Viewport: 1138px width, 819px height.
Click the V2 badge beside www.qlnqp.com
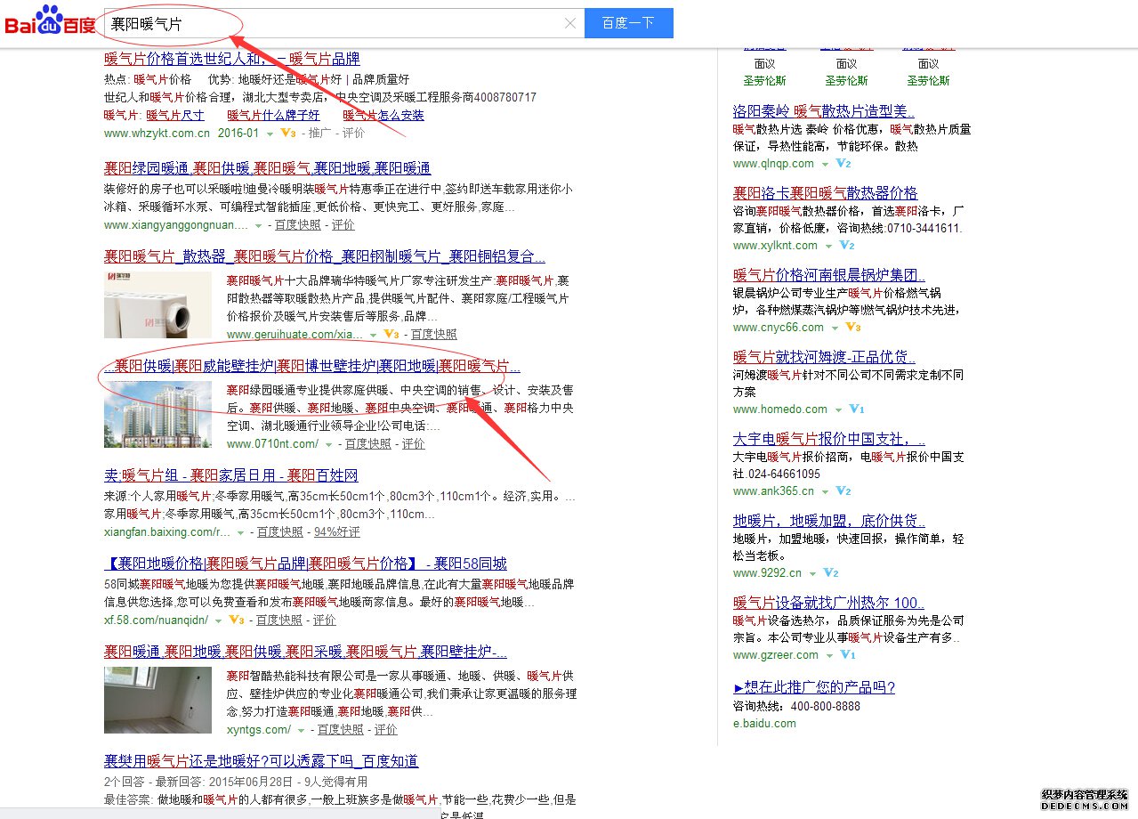[x=843, y=164]
